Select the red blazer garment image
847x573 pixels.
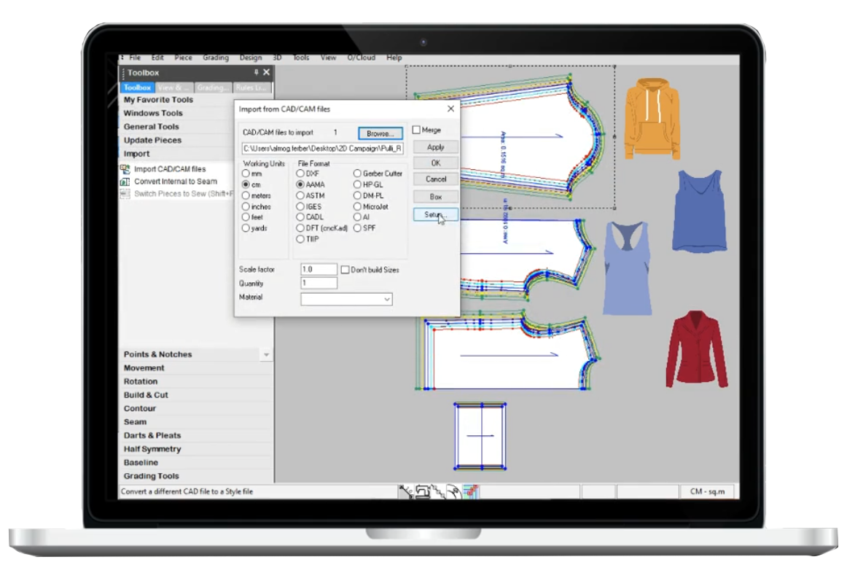[x=696, y=349]
